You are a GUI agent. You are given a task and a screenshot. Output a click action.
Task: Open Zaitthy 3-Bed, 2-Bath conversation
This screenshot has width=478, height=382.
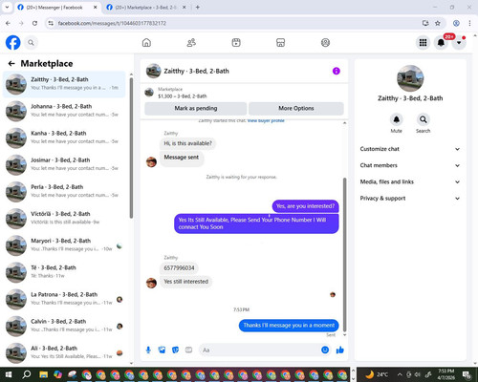point(64,84)
